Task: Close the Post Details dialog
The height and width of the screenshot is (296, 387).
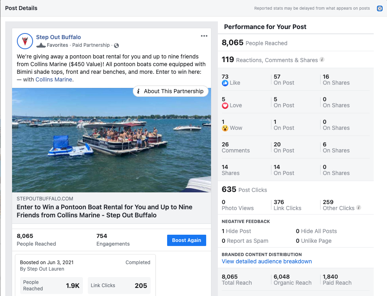Action: click(380, 8)
